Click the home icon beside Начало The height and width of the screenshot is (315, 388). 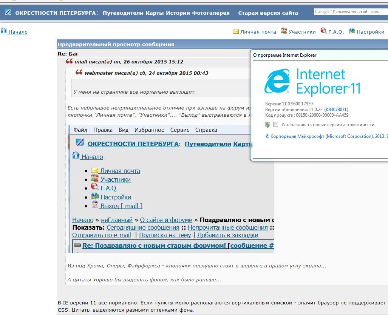(x=4, y=31)
